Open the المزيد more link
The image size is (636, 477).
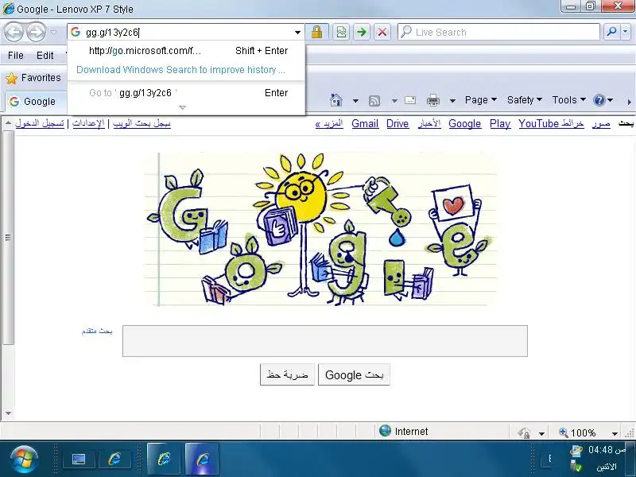(329, 124)
